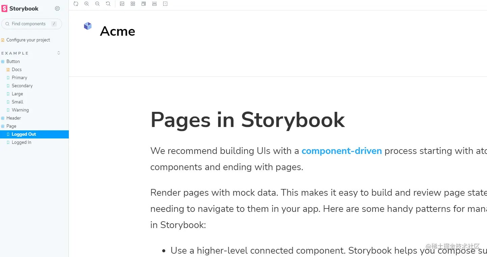Toggle the outline tool
487x257 pixels.
click(165, 4)
